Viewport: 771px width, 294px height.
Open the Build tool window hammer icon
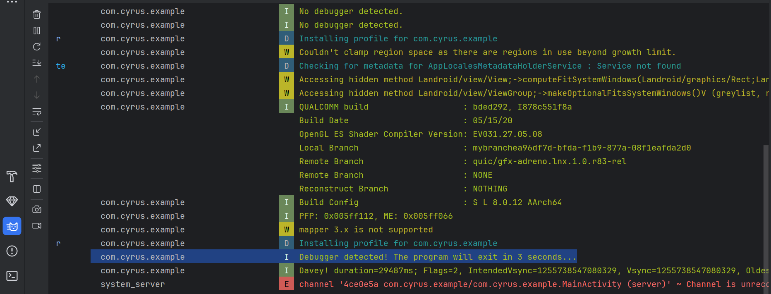coord(12,177)
